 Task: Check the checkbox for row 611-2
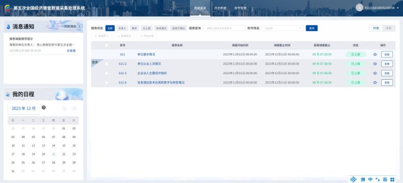pos(106,64)
